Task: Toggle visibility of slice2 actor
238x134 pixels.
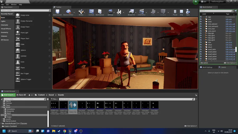Action: [x=201, y=45]
